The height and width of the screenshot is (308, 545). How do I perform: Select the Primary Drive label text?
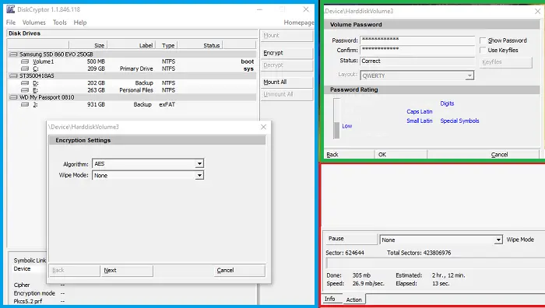click(136, 68)
